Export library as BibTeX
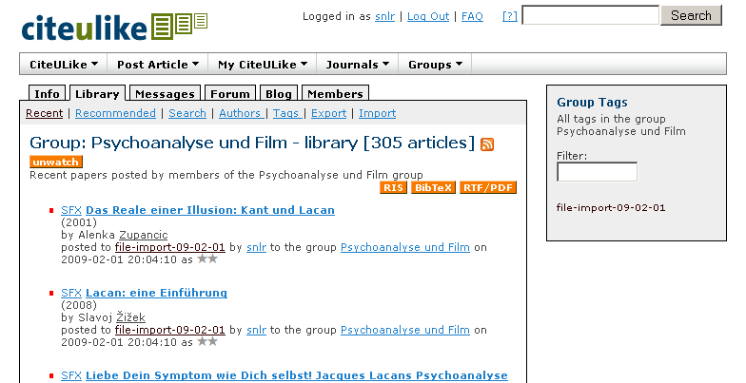Viewport: 746px width, 383px height. point(433,188)
